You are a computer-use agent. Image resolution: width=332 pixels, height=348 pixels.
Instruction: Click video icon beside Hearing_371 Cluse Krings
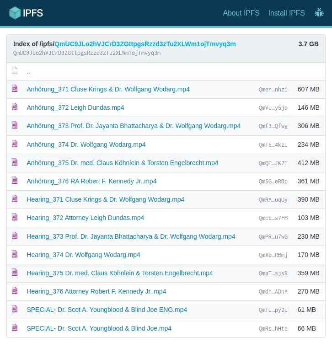tap(15, 198)
